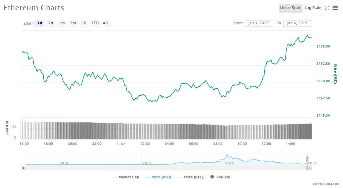
Task: Select the 1d zoom range
Action: (x=40, y=23)
